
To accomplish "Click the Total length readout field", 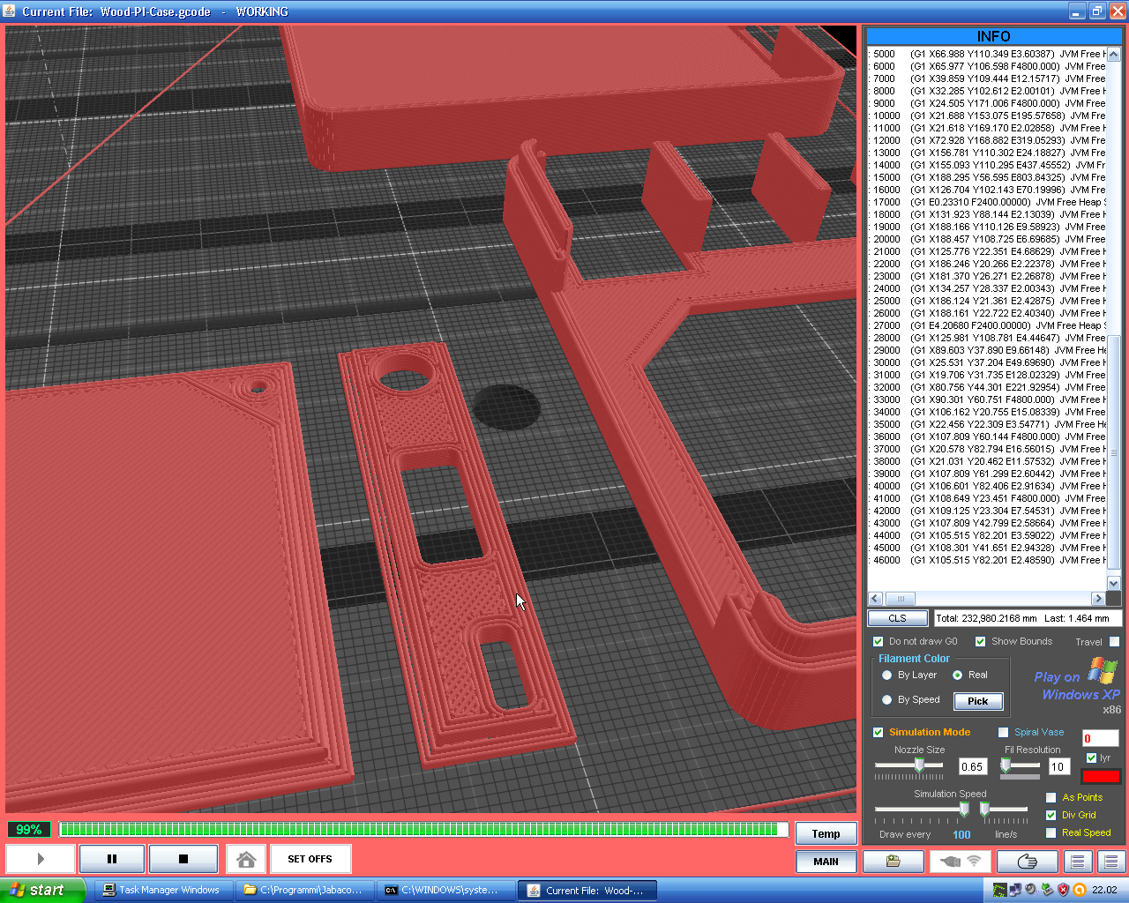I will (1028, 618).
